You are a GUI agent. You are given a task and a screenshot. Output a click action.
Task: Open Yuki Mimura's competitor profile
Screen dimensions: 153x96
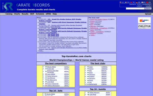click(51, 78)
